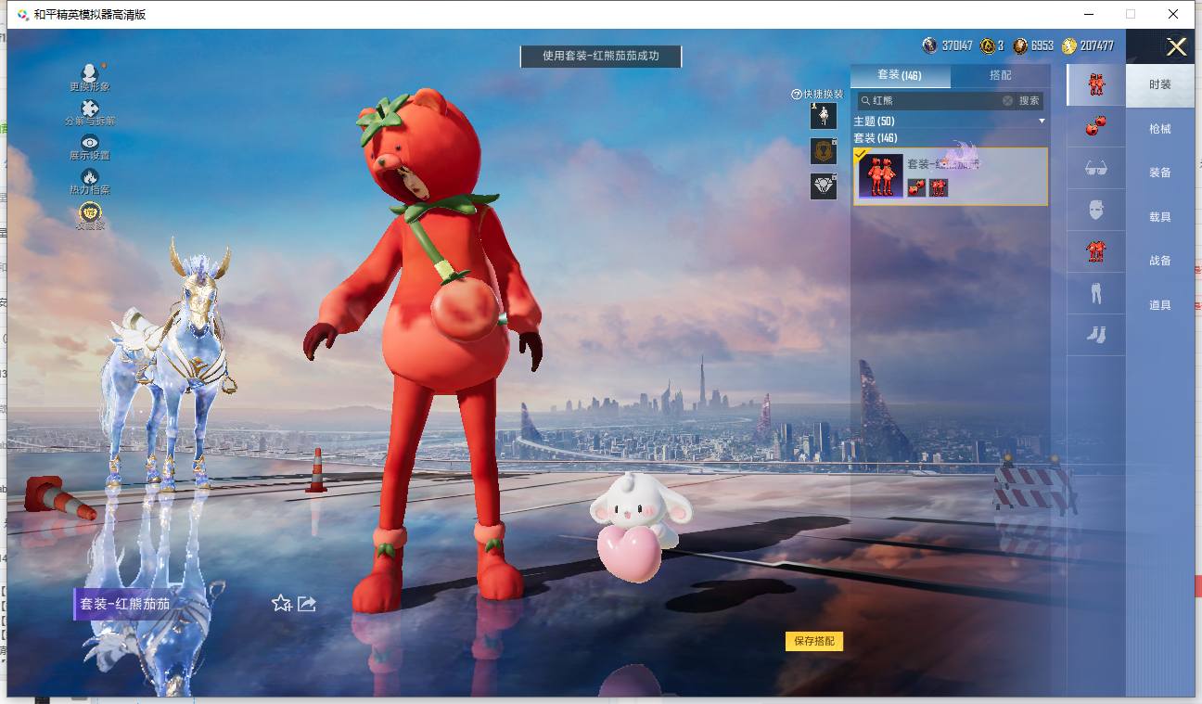Select the red suit item in the set card
The width and height of the screenshot is (1202, 704).
point(939,188)
